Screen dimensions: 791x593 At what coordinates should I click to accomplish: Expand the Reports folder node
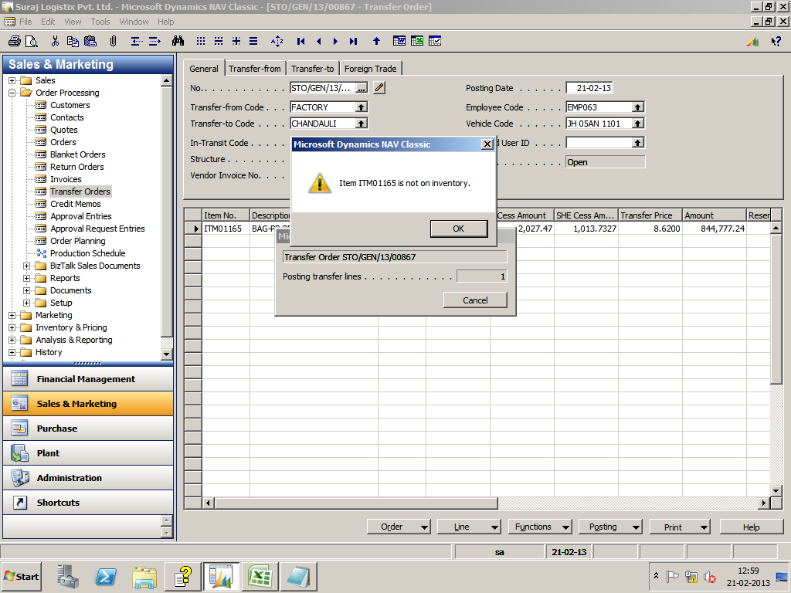27,278
